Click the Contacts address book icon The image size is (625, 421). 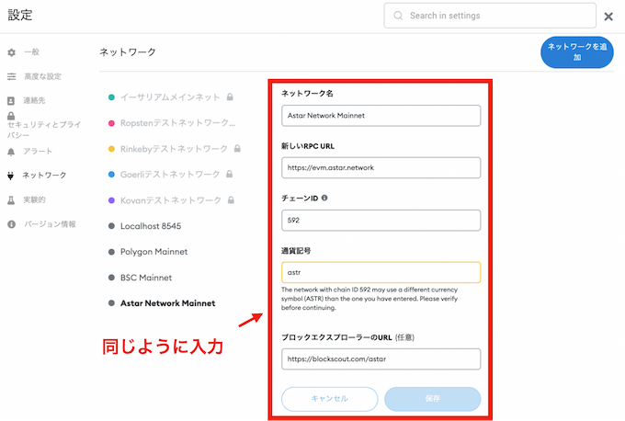(x=11, y=101)
